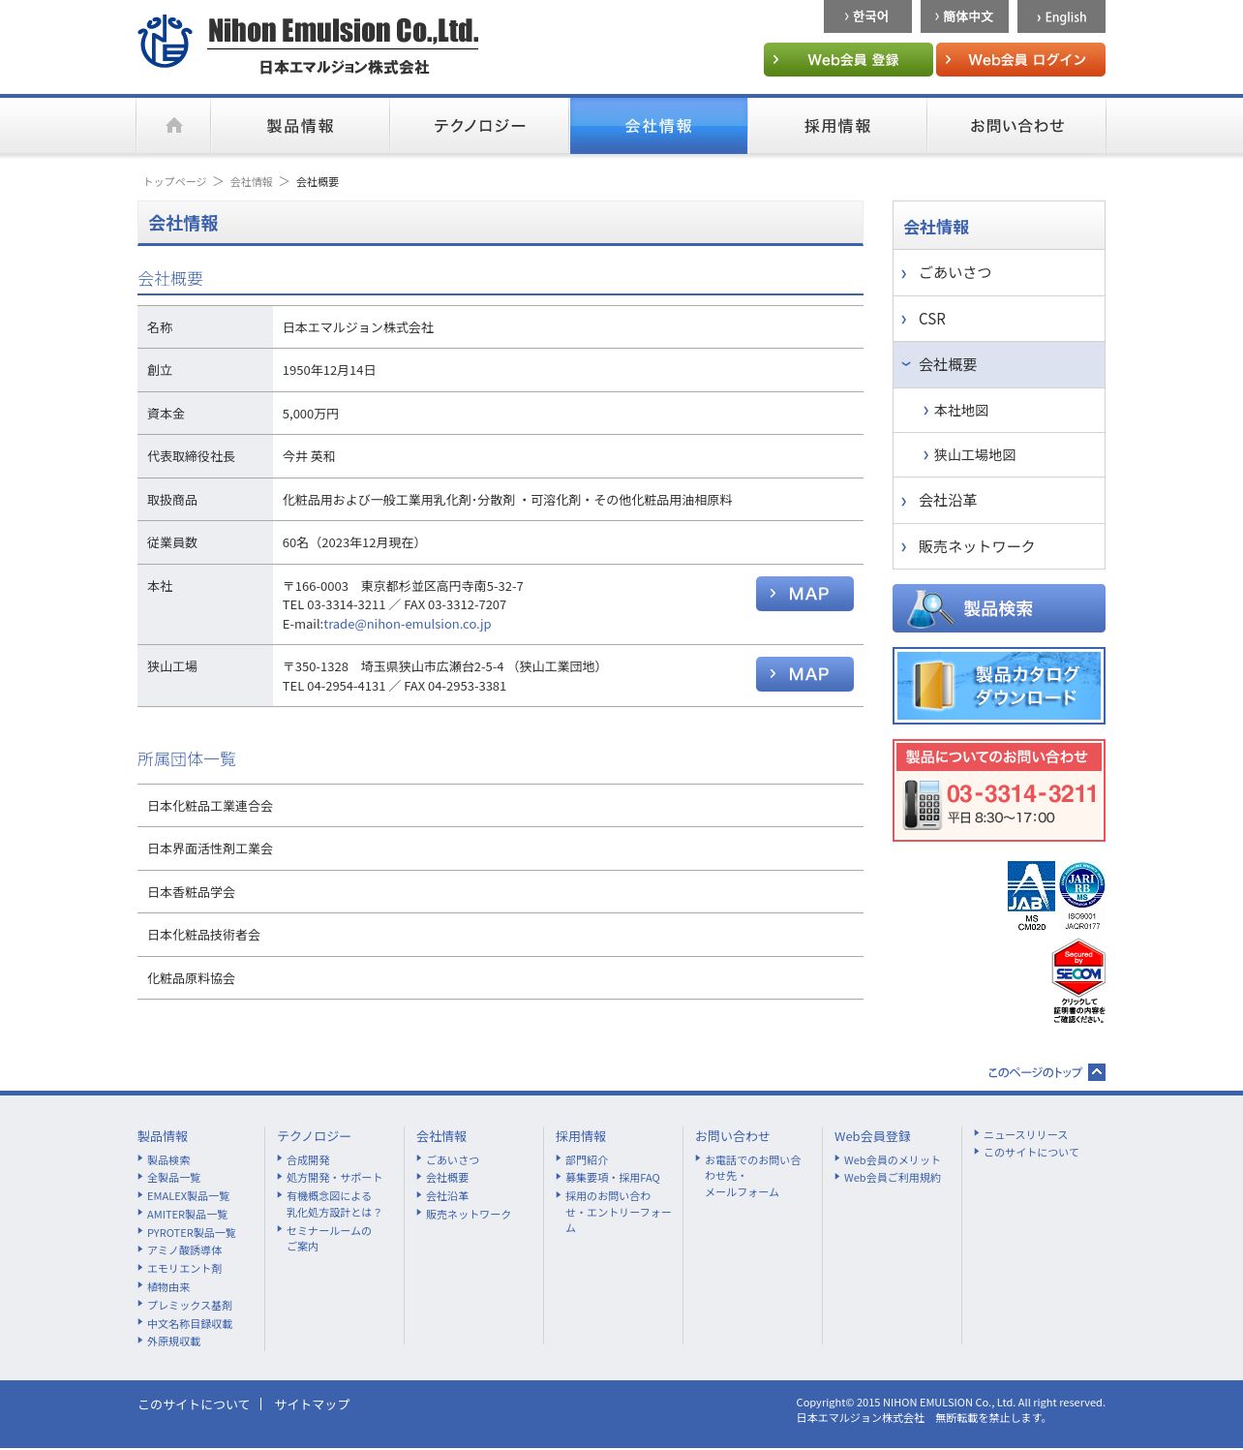Click the JAB certification badge
This screenshot has height=1450, width=1243.
point(1031,896)
